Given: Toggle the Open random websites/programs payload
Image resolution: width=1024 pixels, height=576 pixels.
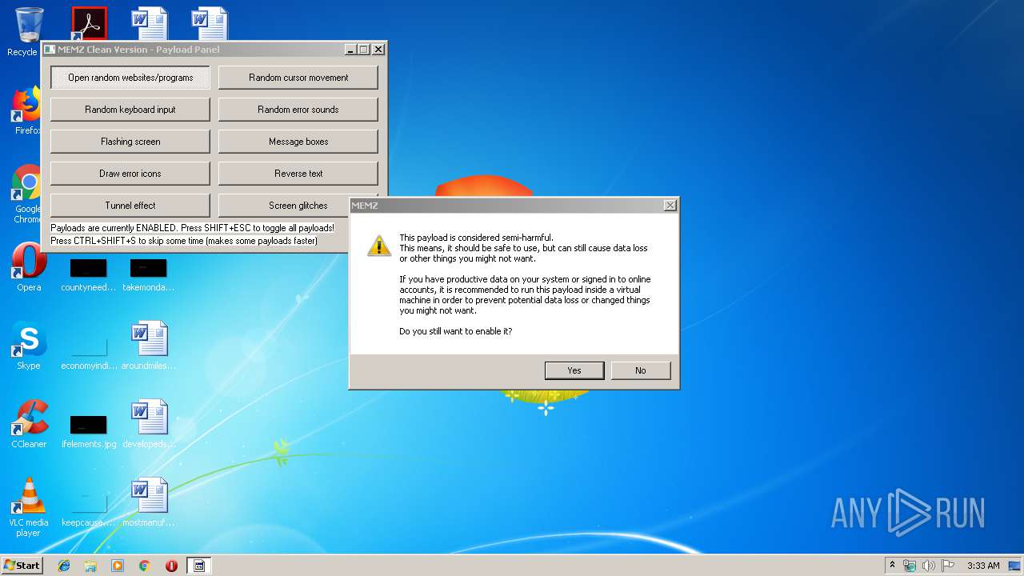Looking at the screenshot, I should (130, 78).
